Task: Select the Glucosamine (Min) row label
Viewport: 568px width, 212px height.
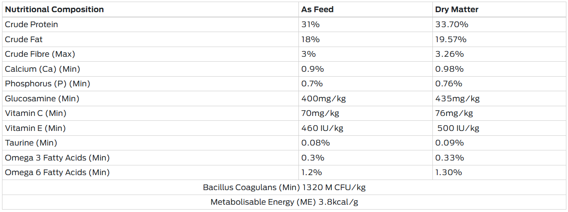Action: click(42, 99)
